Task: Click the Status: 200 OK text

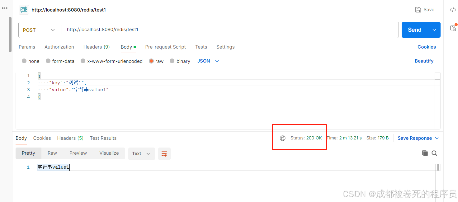Action: pos(306,138)
